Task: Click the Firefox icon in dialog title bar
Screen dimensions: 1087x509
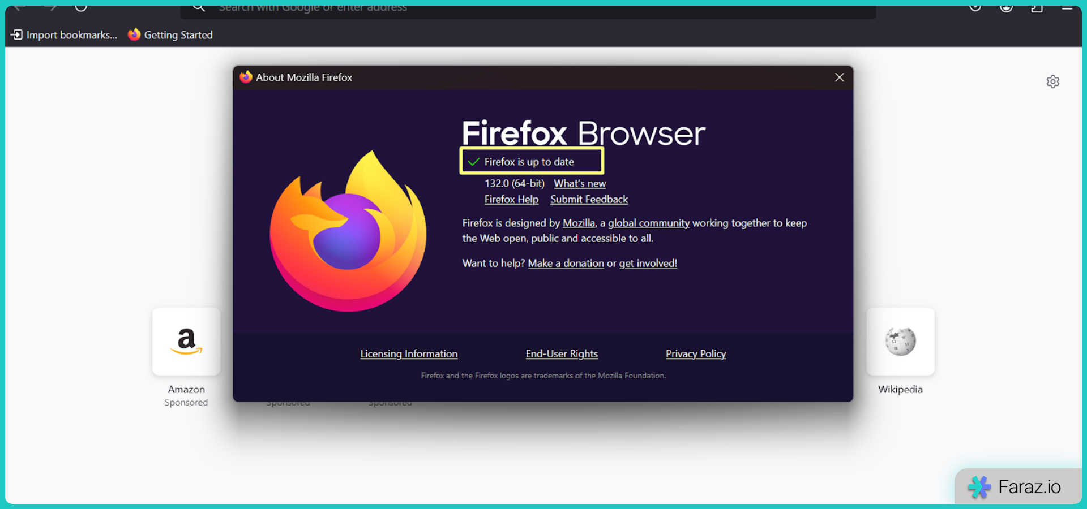Action: click(246, 77)
